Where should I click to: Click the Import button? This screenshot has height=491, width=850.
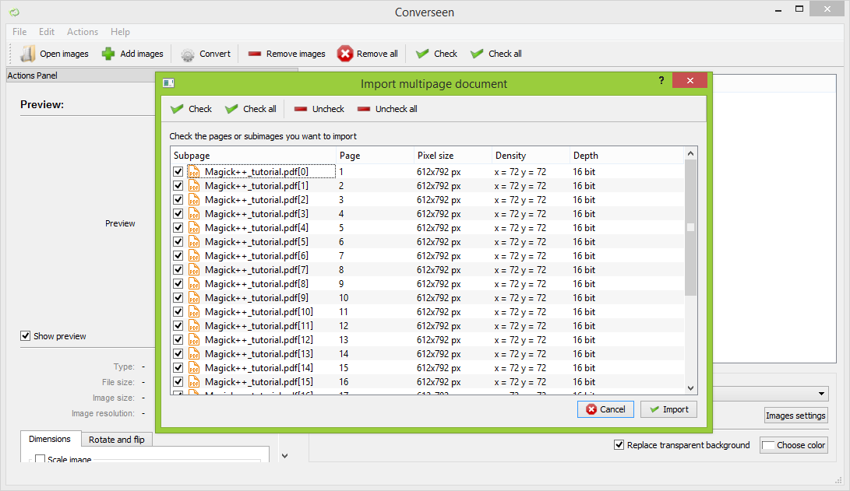pos(669,409)
